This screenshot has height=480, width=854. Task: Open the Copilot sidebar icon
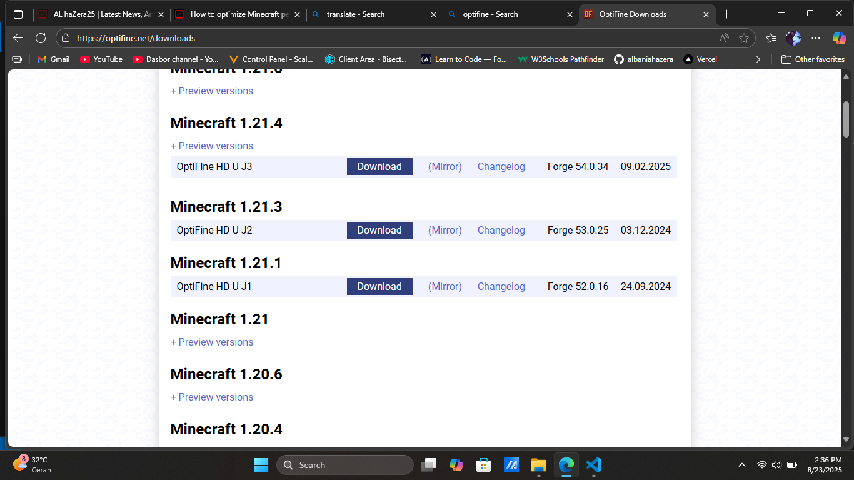(839, 38)
